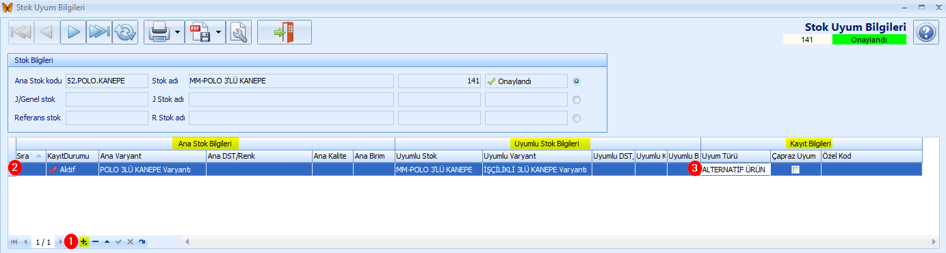The height and width of the screenshot is (253, 946).
Task: Go to the previous record in toolbar
Action: pyautogui.click(x=47, y=32)
